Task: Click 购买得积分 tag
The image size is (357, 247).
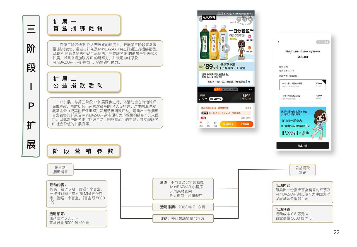Action: point(223,108)
